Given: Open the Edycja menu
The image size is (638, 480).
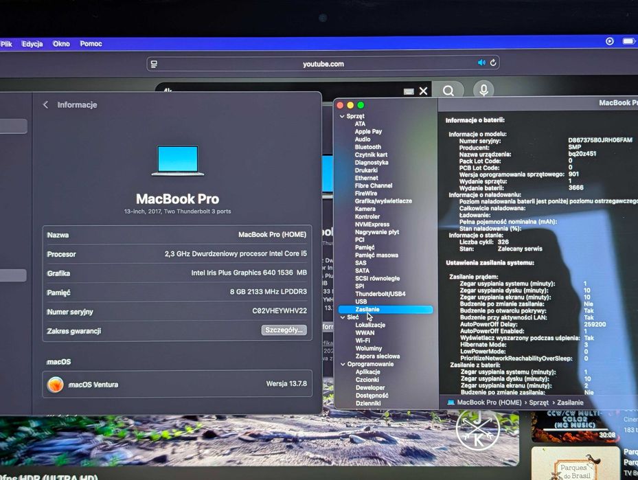Looking at the screenshot, I should 32,44.
